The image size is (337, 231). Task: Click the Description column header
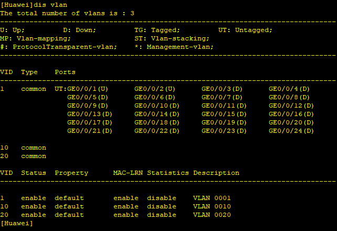[216, 173]
